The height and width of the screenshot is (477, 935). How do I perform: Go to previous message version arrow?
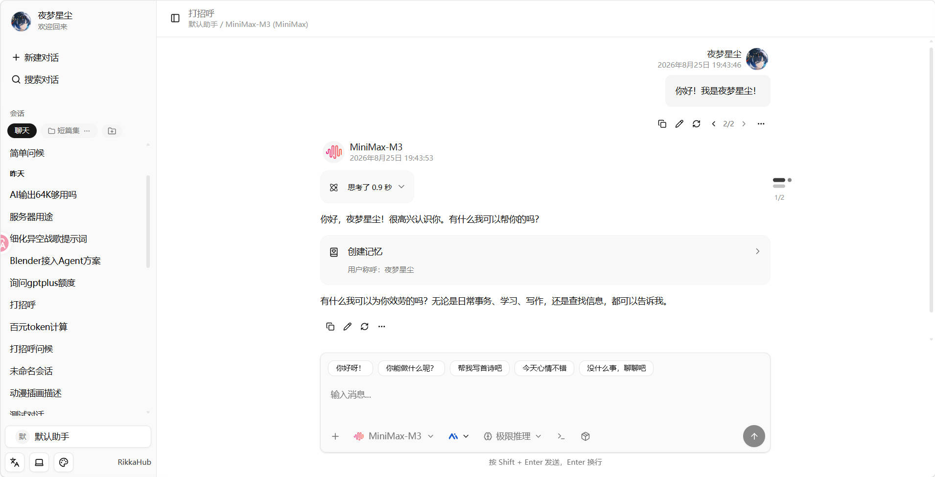[714, 124]
